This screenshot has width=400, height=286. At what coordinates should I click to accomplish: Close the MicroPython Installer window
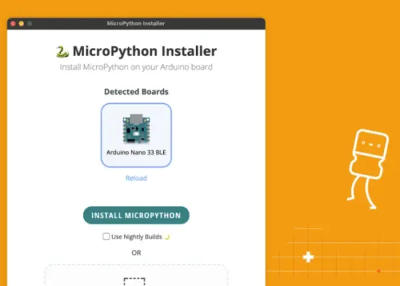point(13,24)
